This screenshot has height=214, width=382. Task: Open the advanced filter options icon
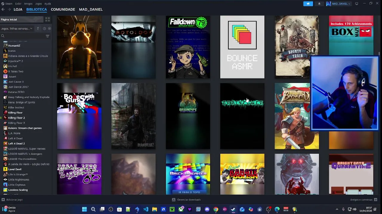[47, 36]
